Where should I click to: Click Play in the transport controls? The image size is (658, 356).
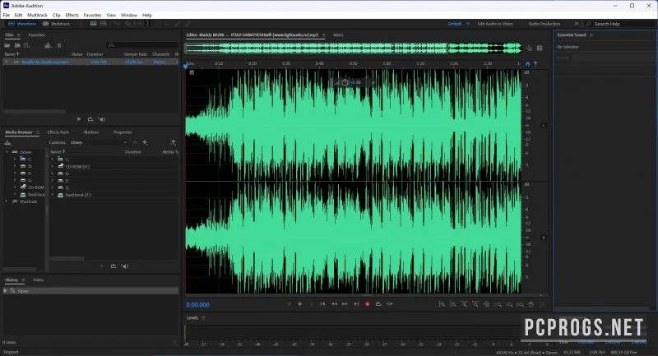point(300,304)
